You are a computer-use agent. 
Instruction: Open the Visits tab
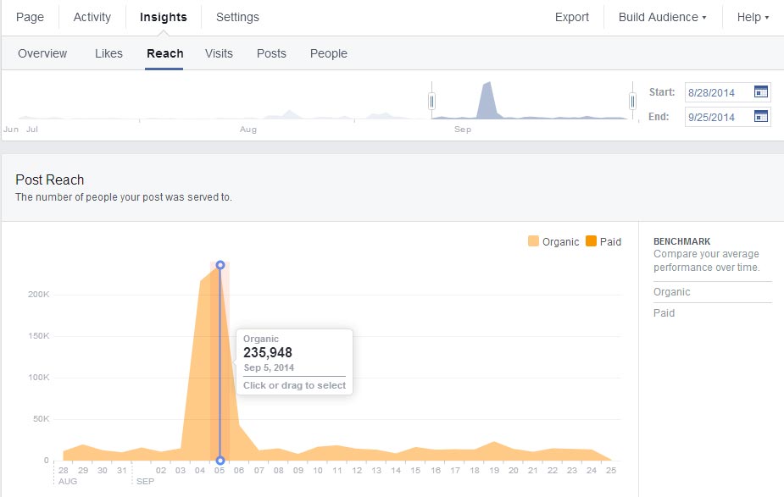pyautogui.click(x=219, y=53)
